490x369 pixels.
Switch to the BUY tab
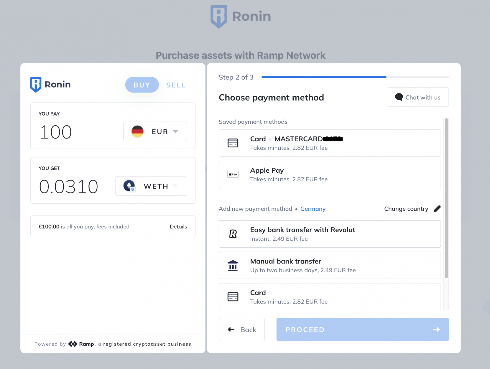tap(142, 85)
